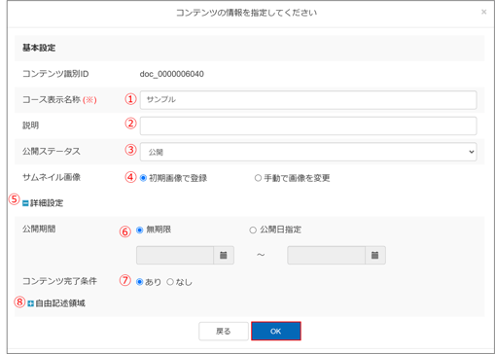Focus the 説明 input field
This screenshot has width=495, height=354.
[308, 125]
